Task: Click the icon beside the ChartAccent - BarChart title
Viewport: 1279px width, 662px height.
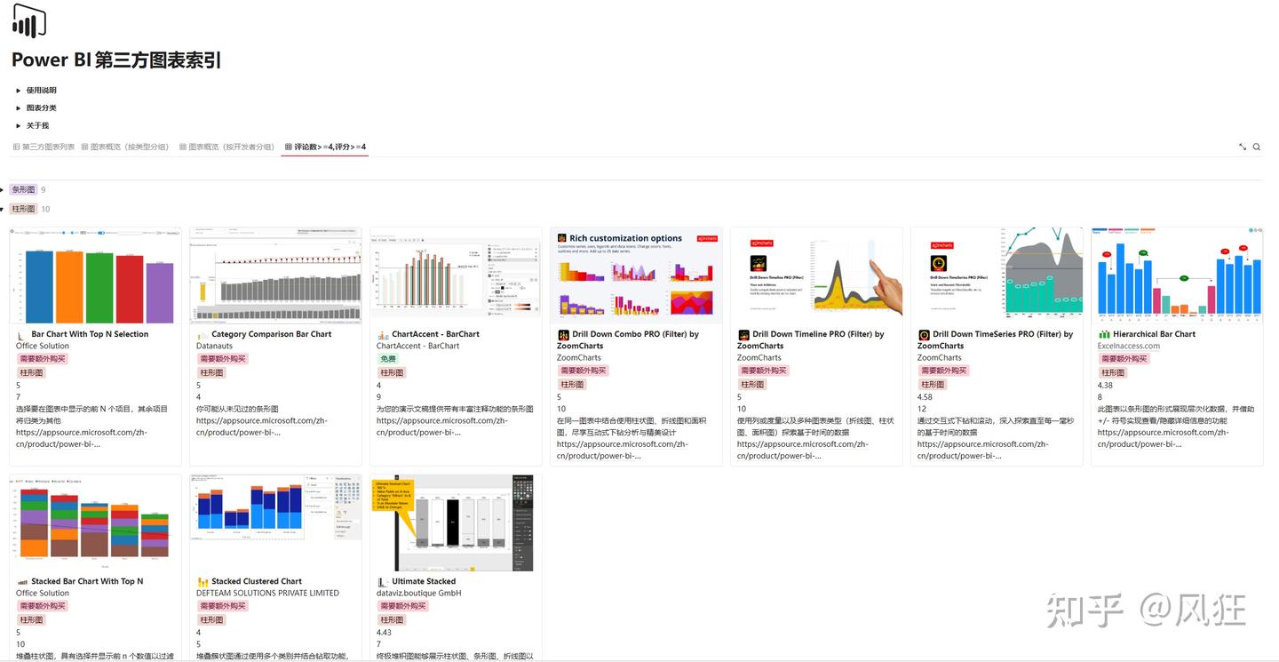Action: 383,335
